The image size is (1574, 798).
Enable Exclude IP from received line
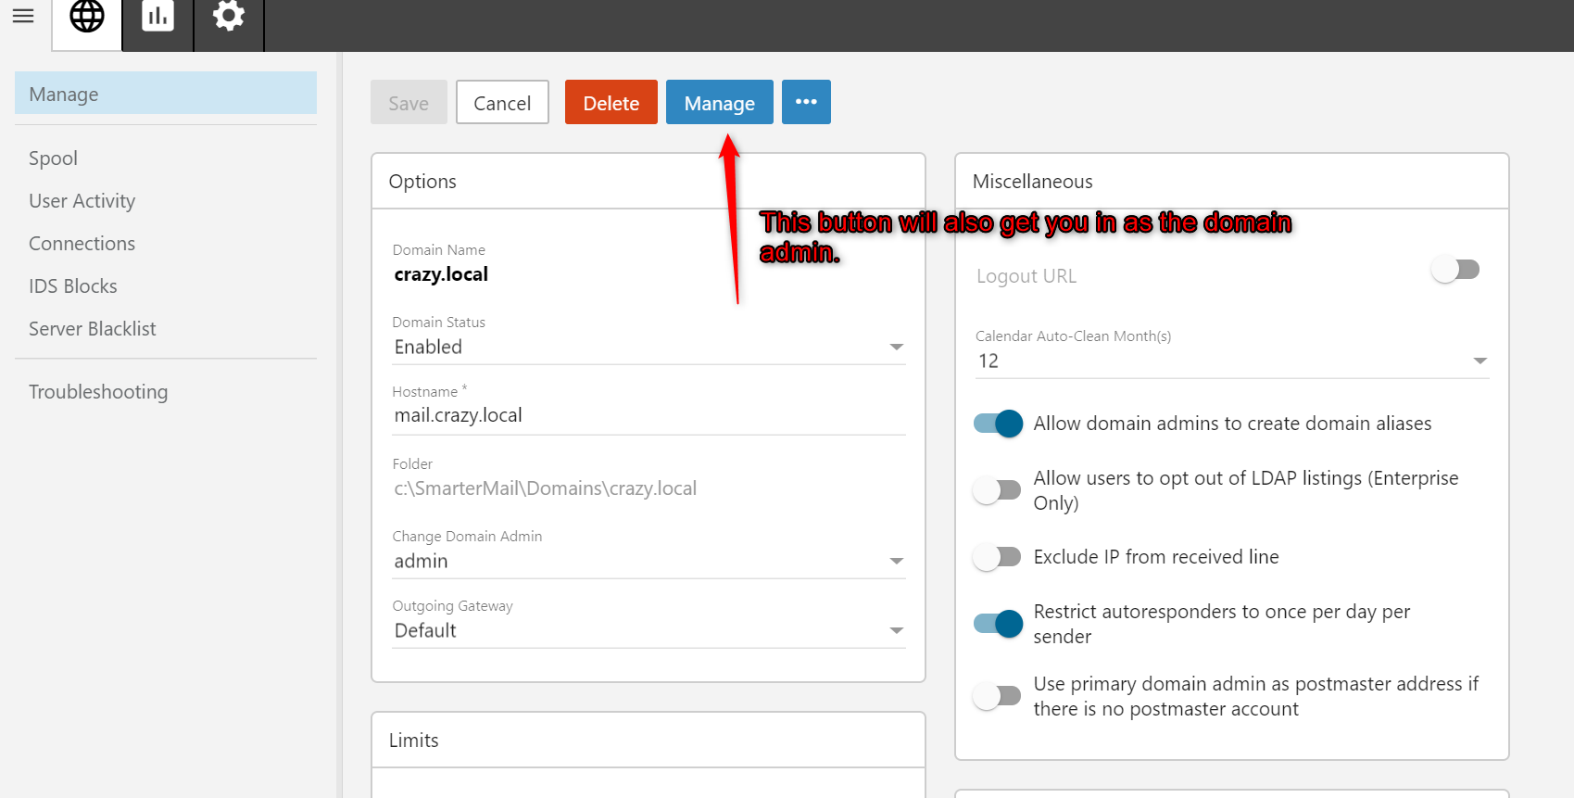pos(998,557)
